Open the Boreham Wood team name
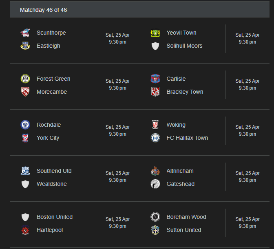 point(186,217)
